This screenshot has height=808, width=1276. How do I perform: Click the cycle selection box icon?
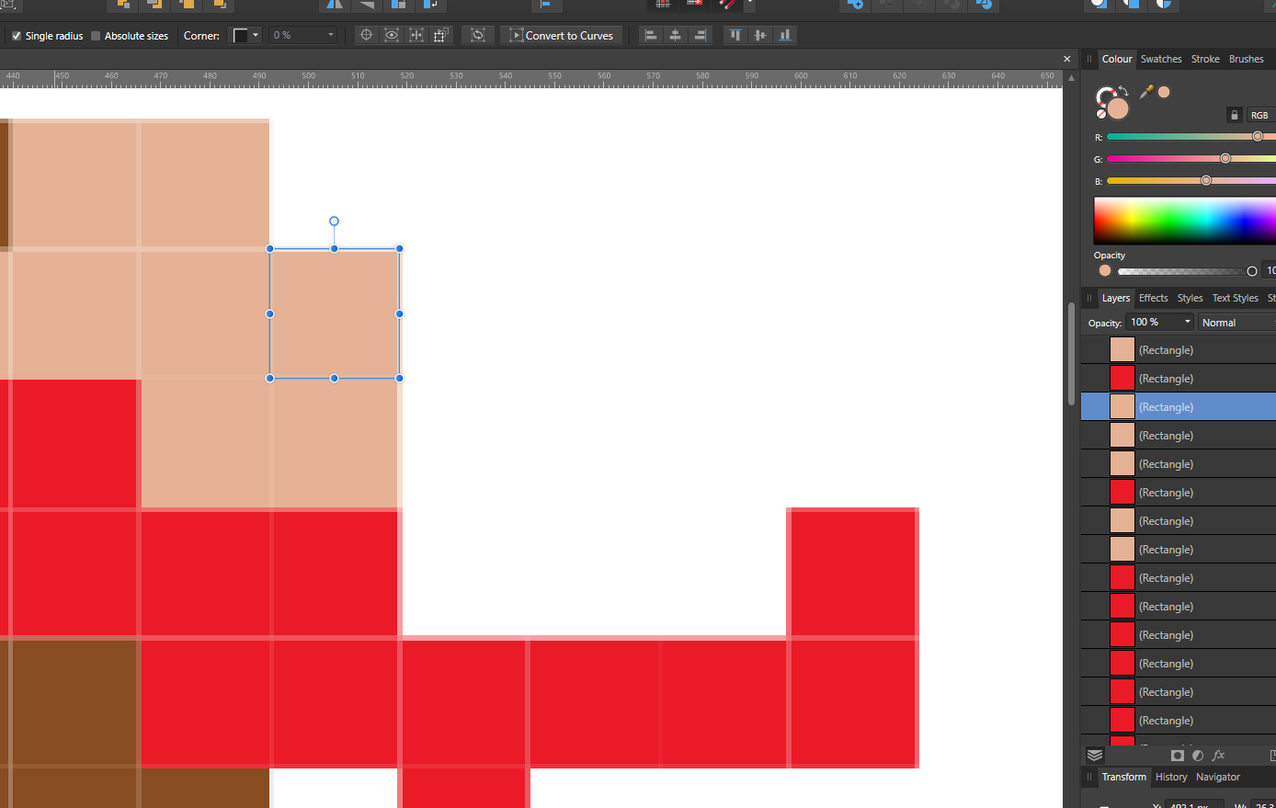click(x=478, y=35)
